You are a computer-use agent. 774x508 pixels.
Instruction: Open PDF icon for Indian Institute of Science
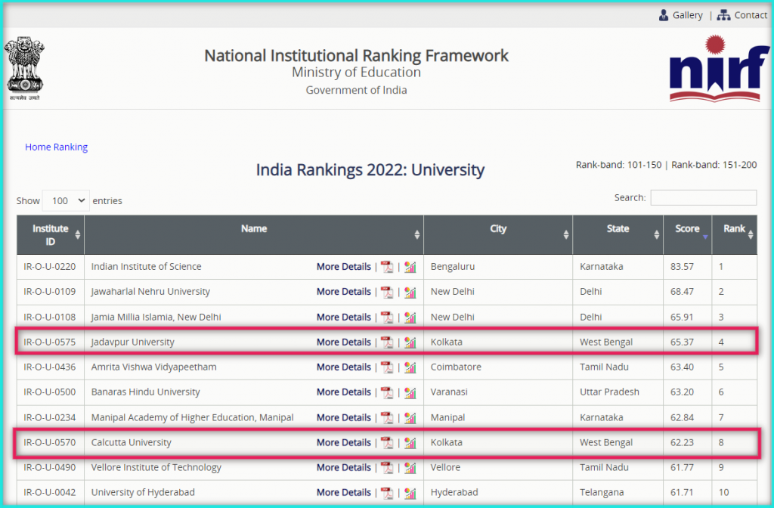pos(387,267)
